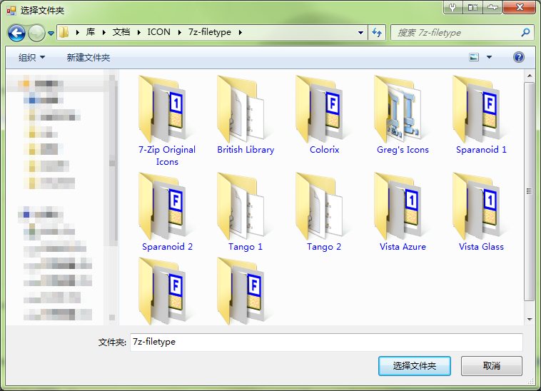Open the Tango 1 folder
Screen dimensions: 541x391
(246, 212)
